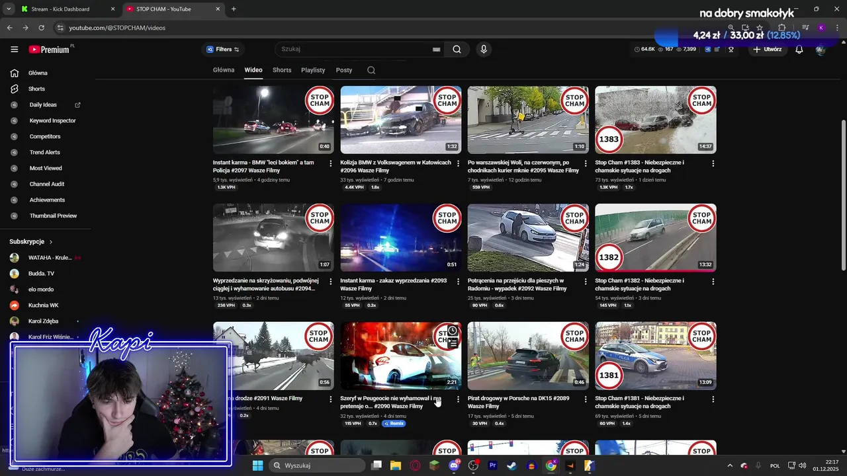Click the YouTube Premium logo
Viewport: 847px width, 476px height.
point(50,49)
